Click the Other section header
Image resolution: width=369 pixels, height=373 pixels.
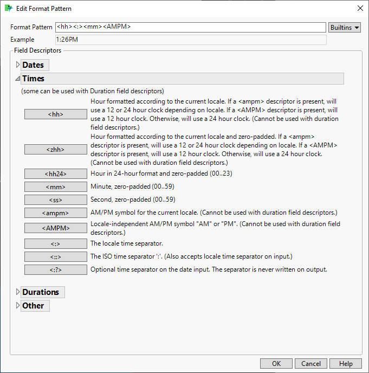[35, 306]
